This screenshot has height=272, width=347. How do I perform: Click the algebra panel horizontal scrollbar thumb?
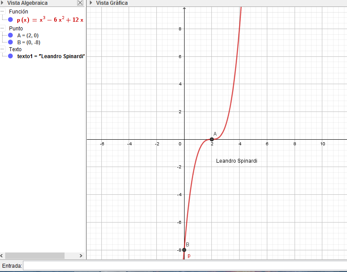[x=35, y=256]
